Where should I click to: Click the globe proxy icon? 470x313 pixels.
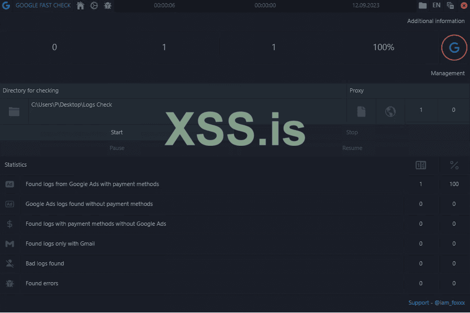390,112
